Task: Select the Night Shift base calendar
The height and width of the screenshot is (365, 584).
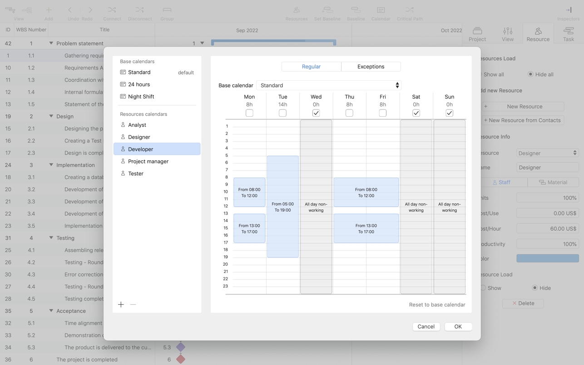Action: pyautogui.click(x=157, y=97)
